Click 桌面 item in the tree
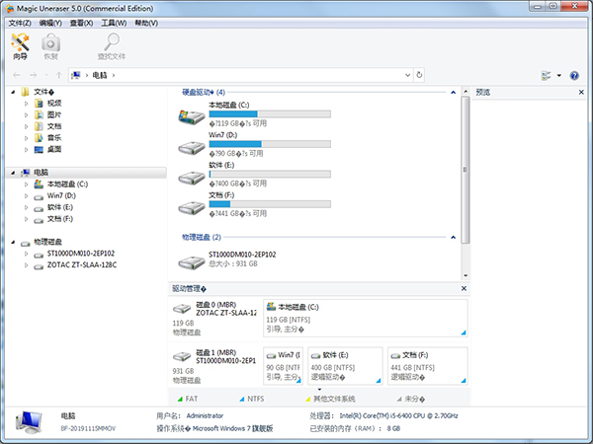This screenshot has height=444, width=593. coord(54,149)
